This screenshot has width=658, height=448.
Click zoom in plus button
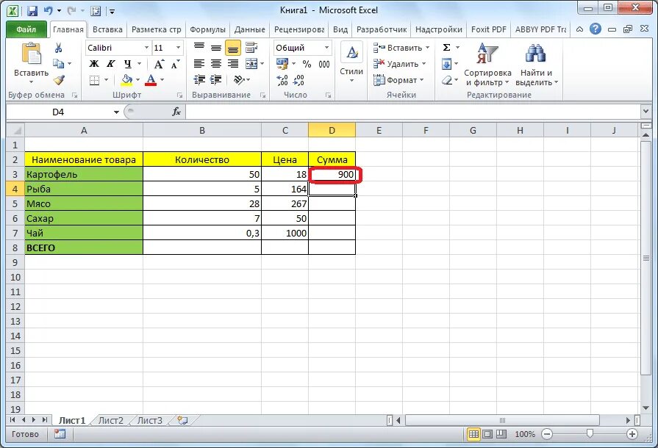(x=632, y=434)
